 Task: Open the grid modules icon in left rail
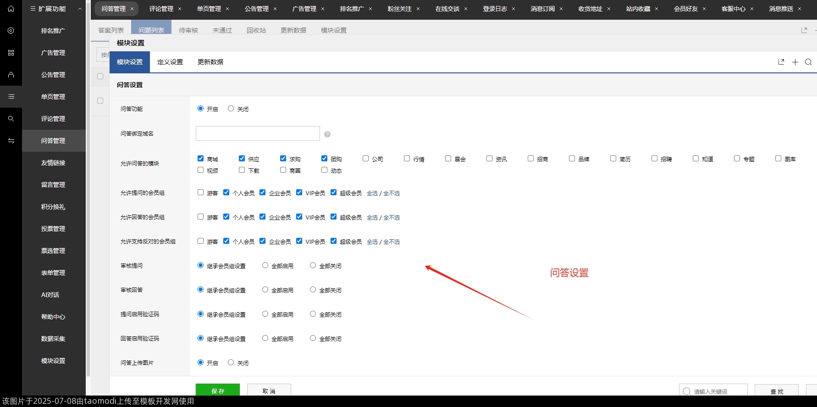[11, 53]
